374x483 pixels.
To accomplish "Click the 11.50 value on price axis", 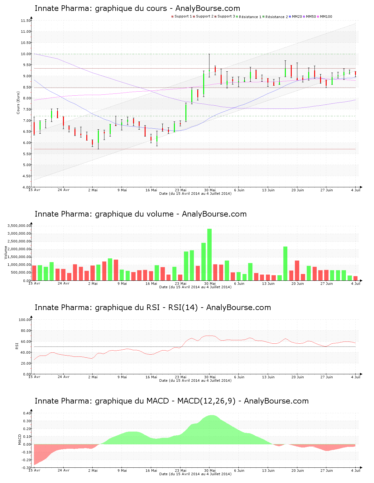I will point(26,21).
